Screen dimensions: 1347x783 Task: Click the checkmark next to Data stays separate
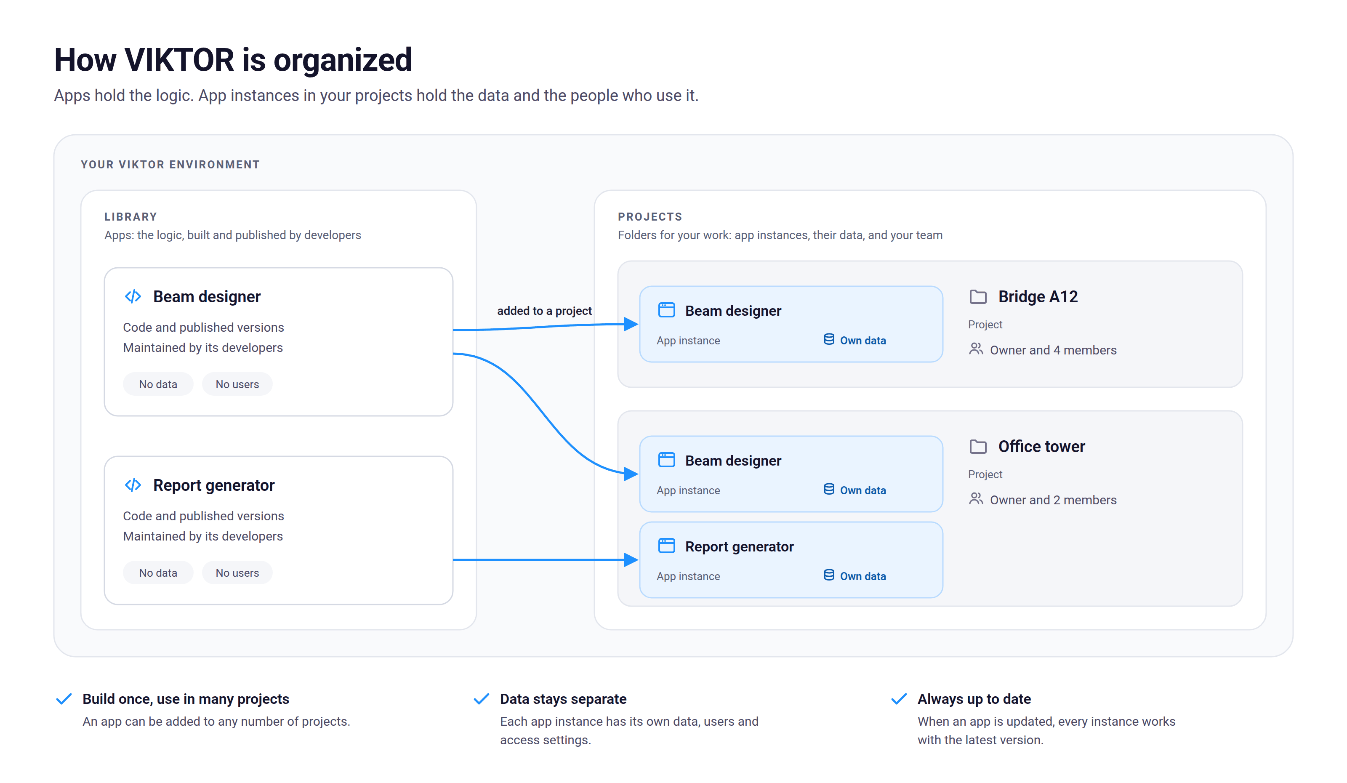point(482,699)
